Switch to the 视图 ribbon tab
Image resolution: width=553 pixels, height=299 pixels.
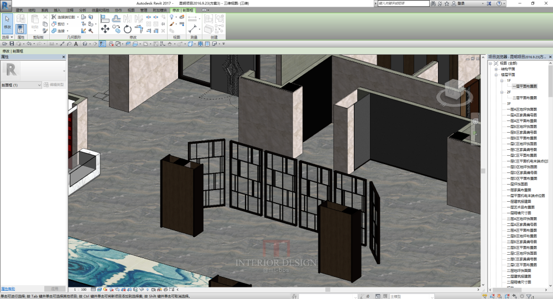[131, 10]
